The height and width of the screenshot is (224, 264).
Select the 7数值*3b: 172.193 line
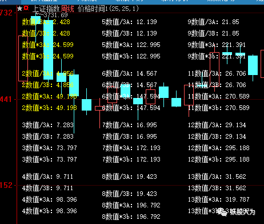pos(131,159)
